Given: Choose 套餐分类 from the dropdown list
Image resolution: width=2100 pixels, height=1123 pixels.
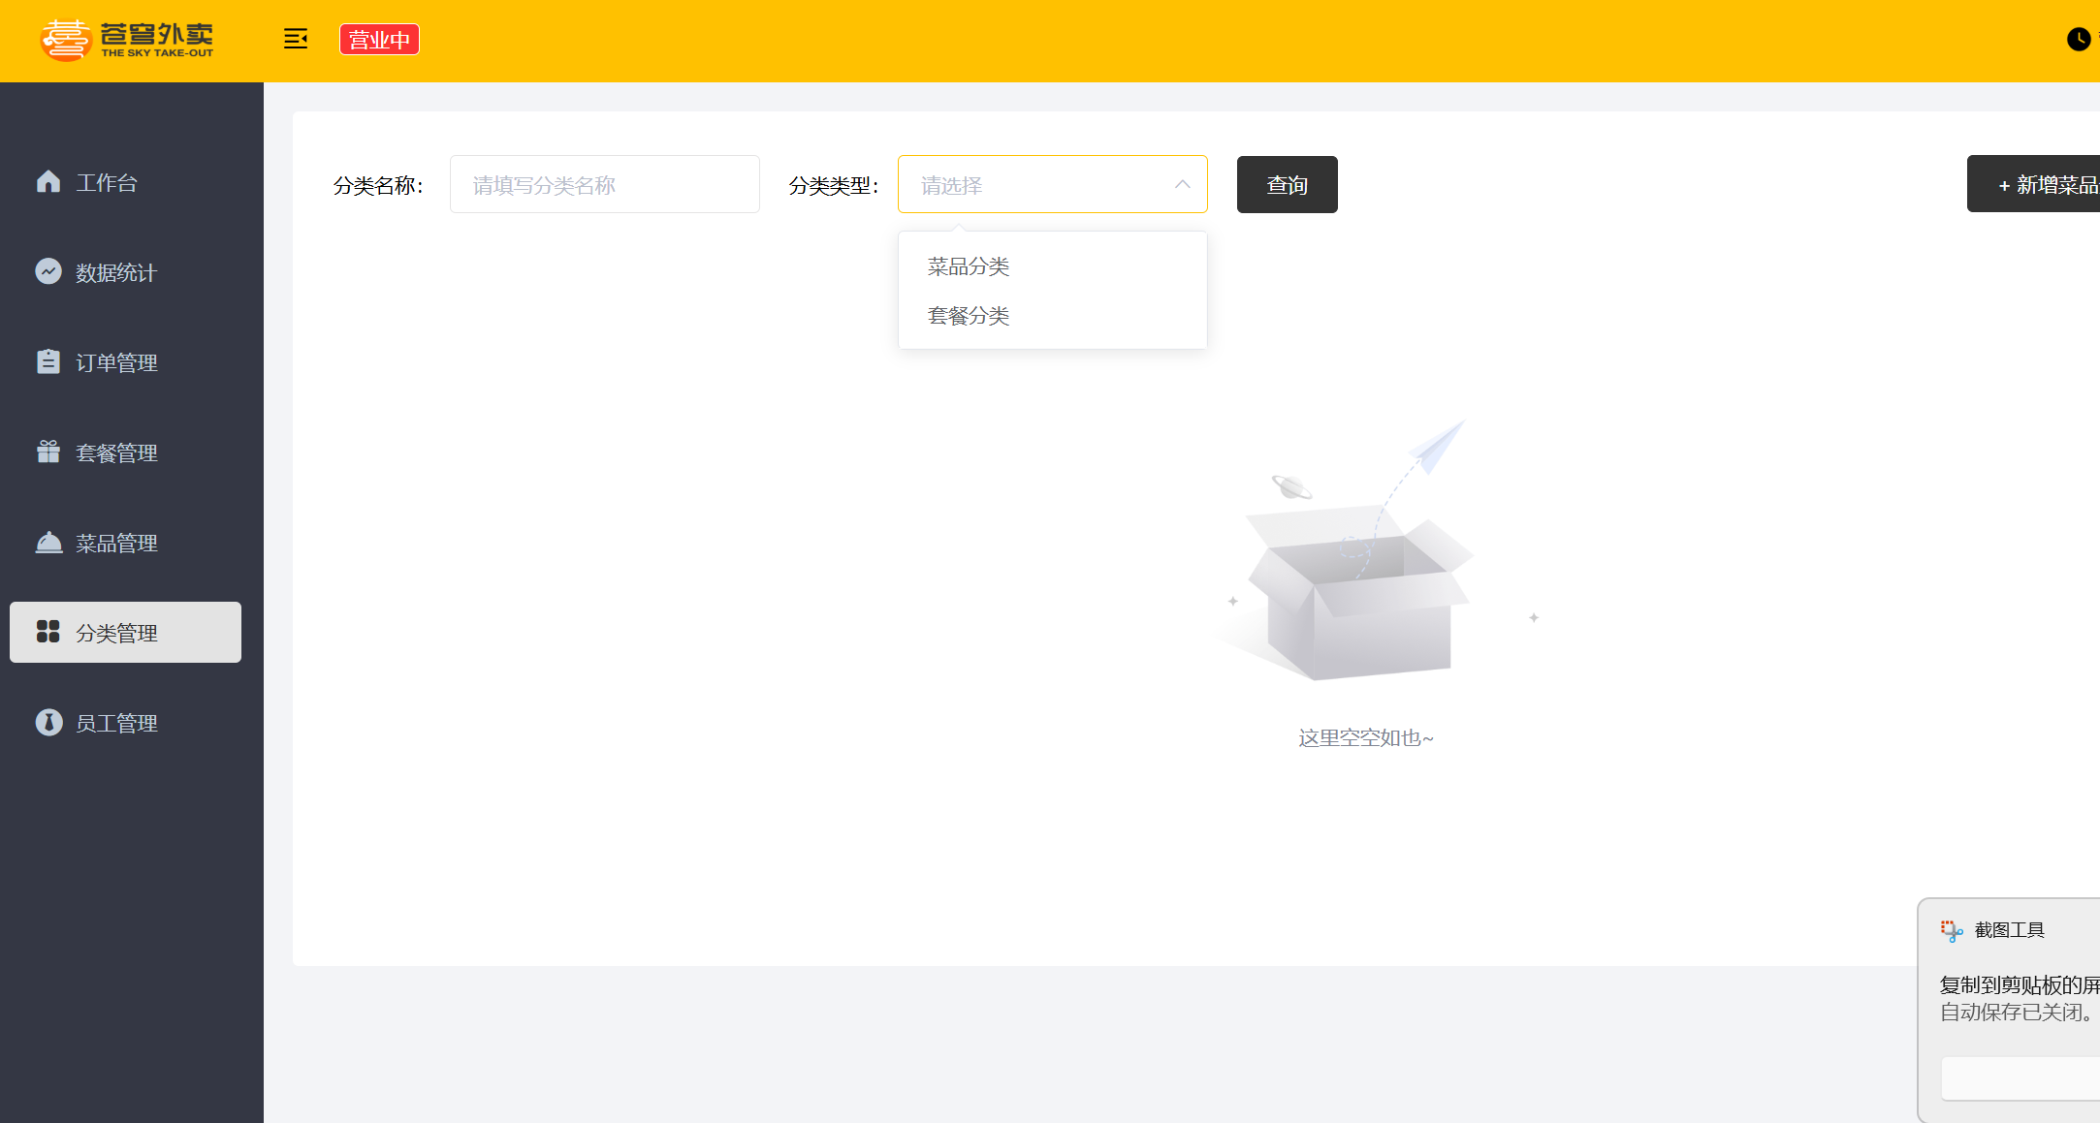Looking at the screenshot, I should (x=969, y=316).
